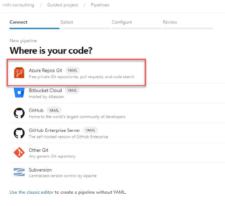Click the Subversion logo icon
The height and width of the screenshot is (206, 225).
(19, 173)
